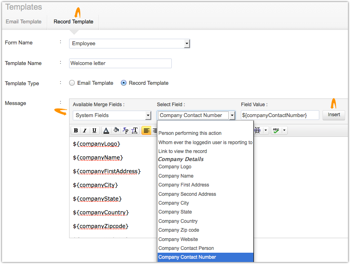
Task: Align text left in the editor
Action: [x=146, y=130]
